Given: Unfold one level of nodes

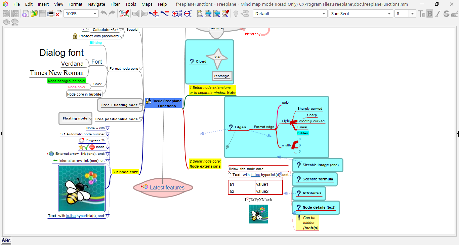Looking at the screenshot, I should tap(177, 14).
